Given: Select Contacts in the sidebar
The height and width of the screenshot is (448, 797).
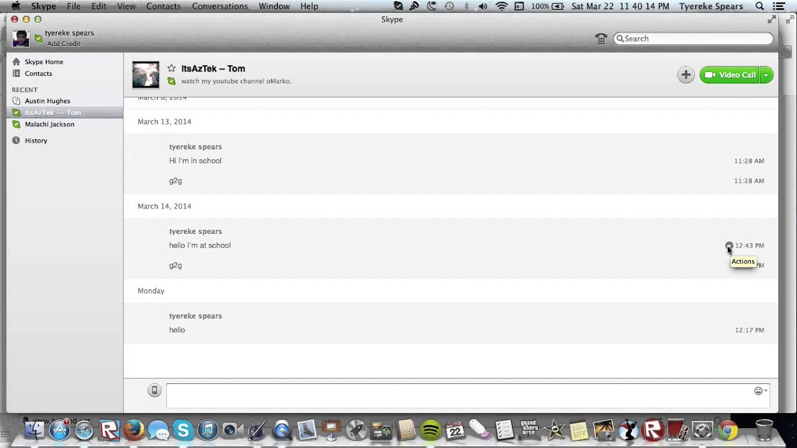Looking at the screenshot, I should (38, 73).
